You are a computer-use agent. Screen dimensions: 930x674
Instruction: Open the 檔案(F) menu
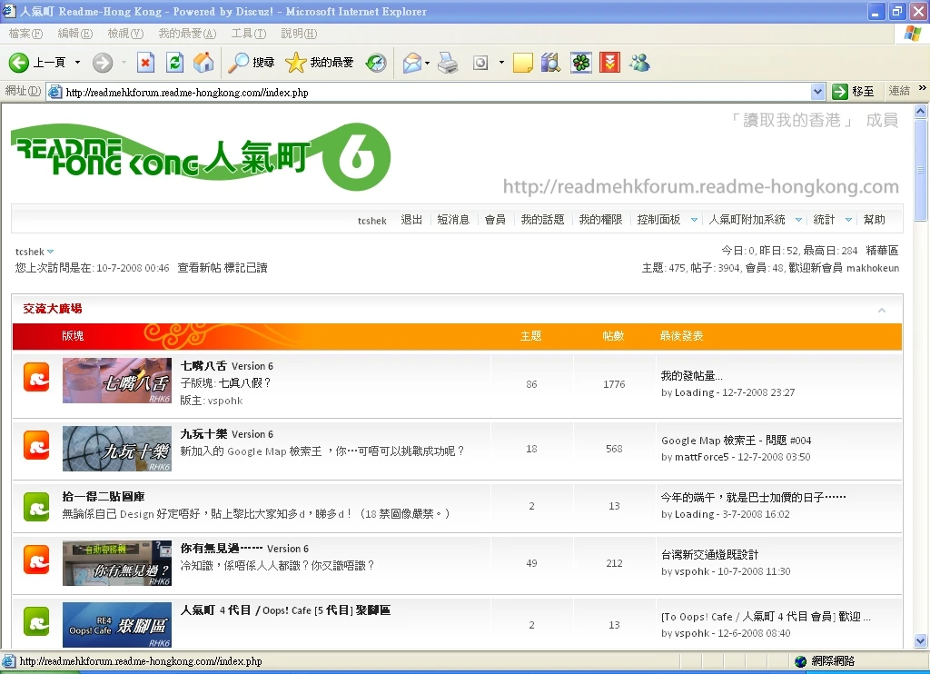click(25, 34)
